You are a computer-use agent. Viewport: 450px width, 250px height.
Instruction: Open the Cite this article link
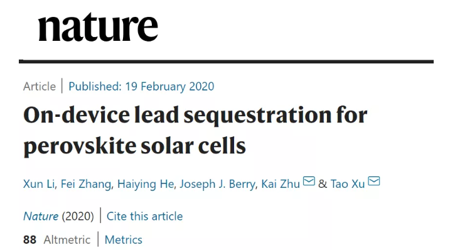pyautogui.click(x=144, y=216)
